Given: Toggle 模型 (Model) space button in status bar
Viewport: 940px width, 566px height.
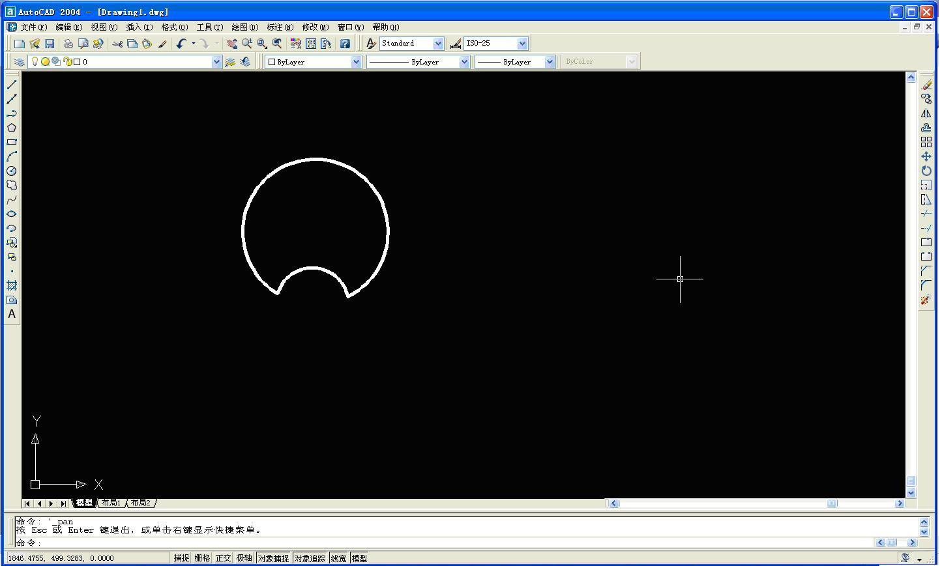Looking at the screenshot, I should pyautogui.click(x=359, y=558).
